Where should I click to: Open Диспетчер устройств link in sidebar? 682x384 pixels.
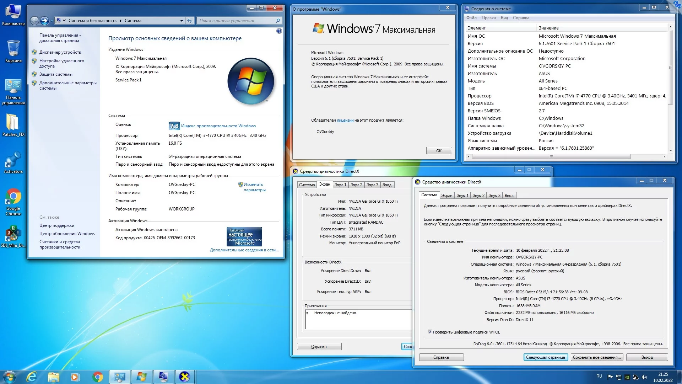[x=60, y=52]
